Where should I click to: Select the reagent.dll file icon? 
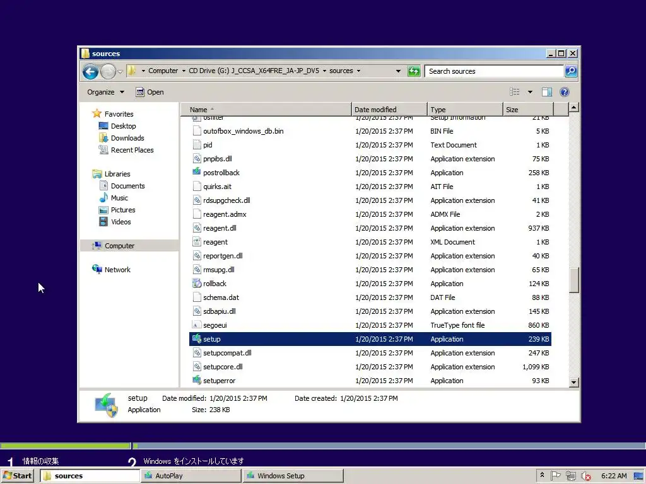(x=197, y=228)
